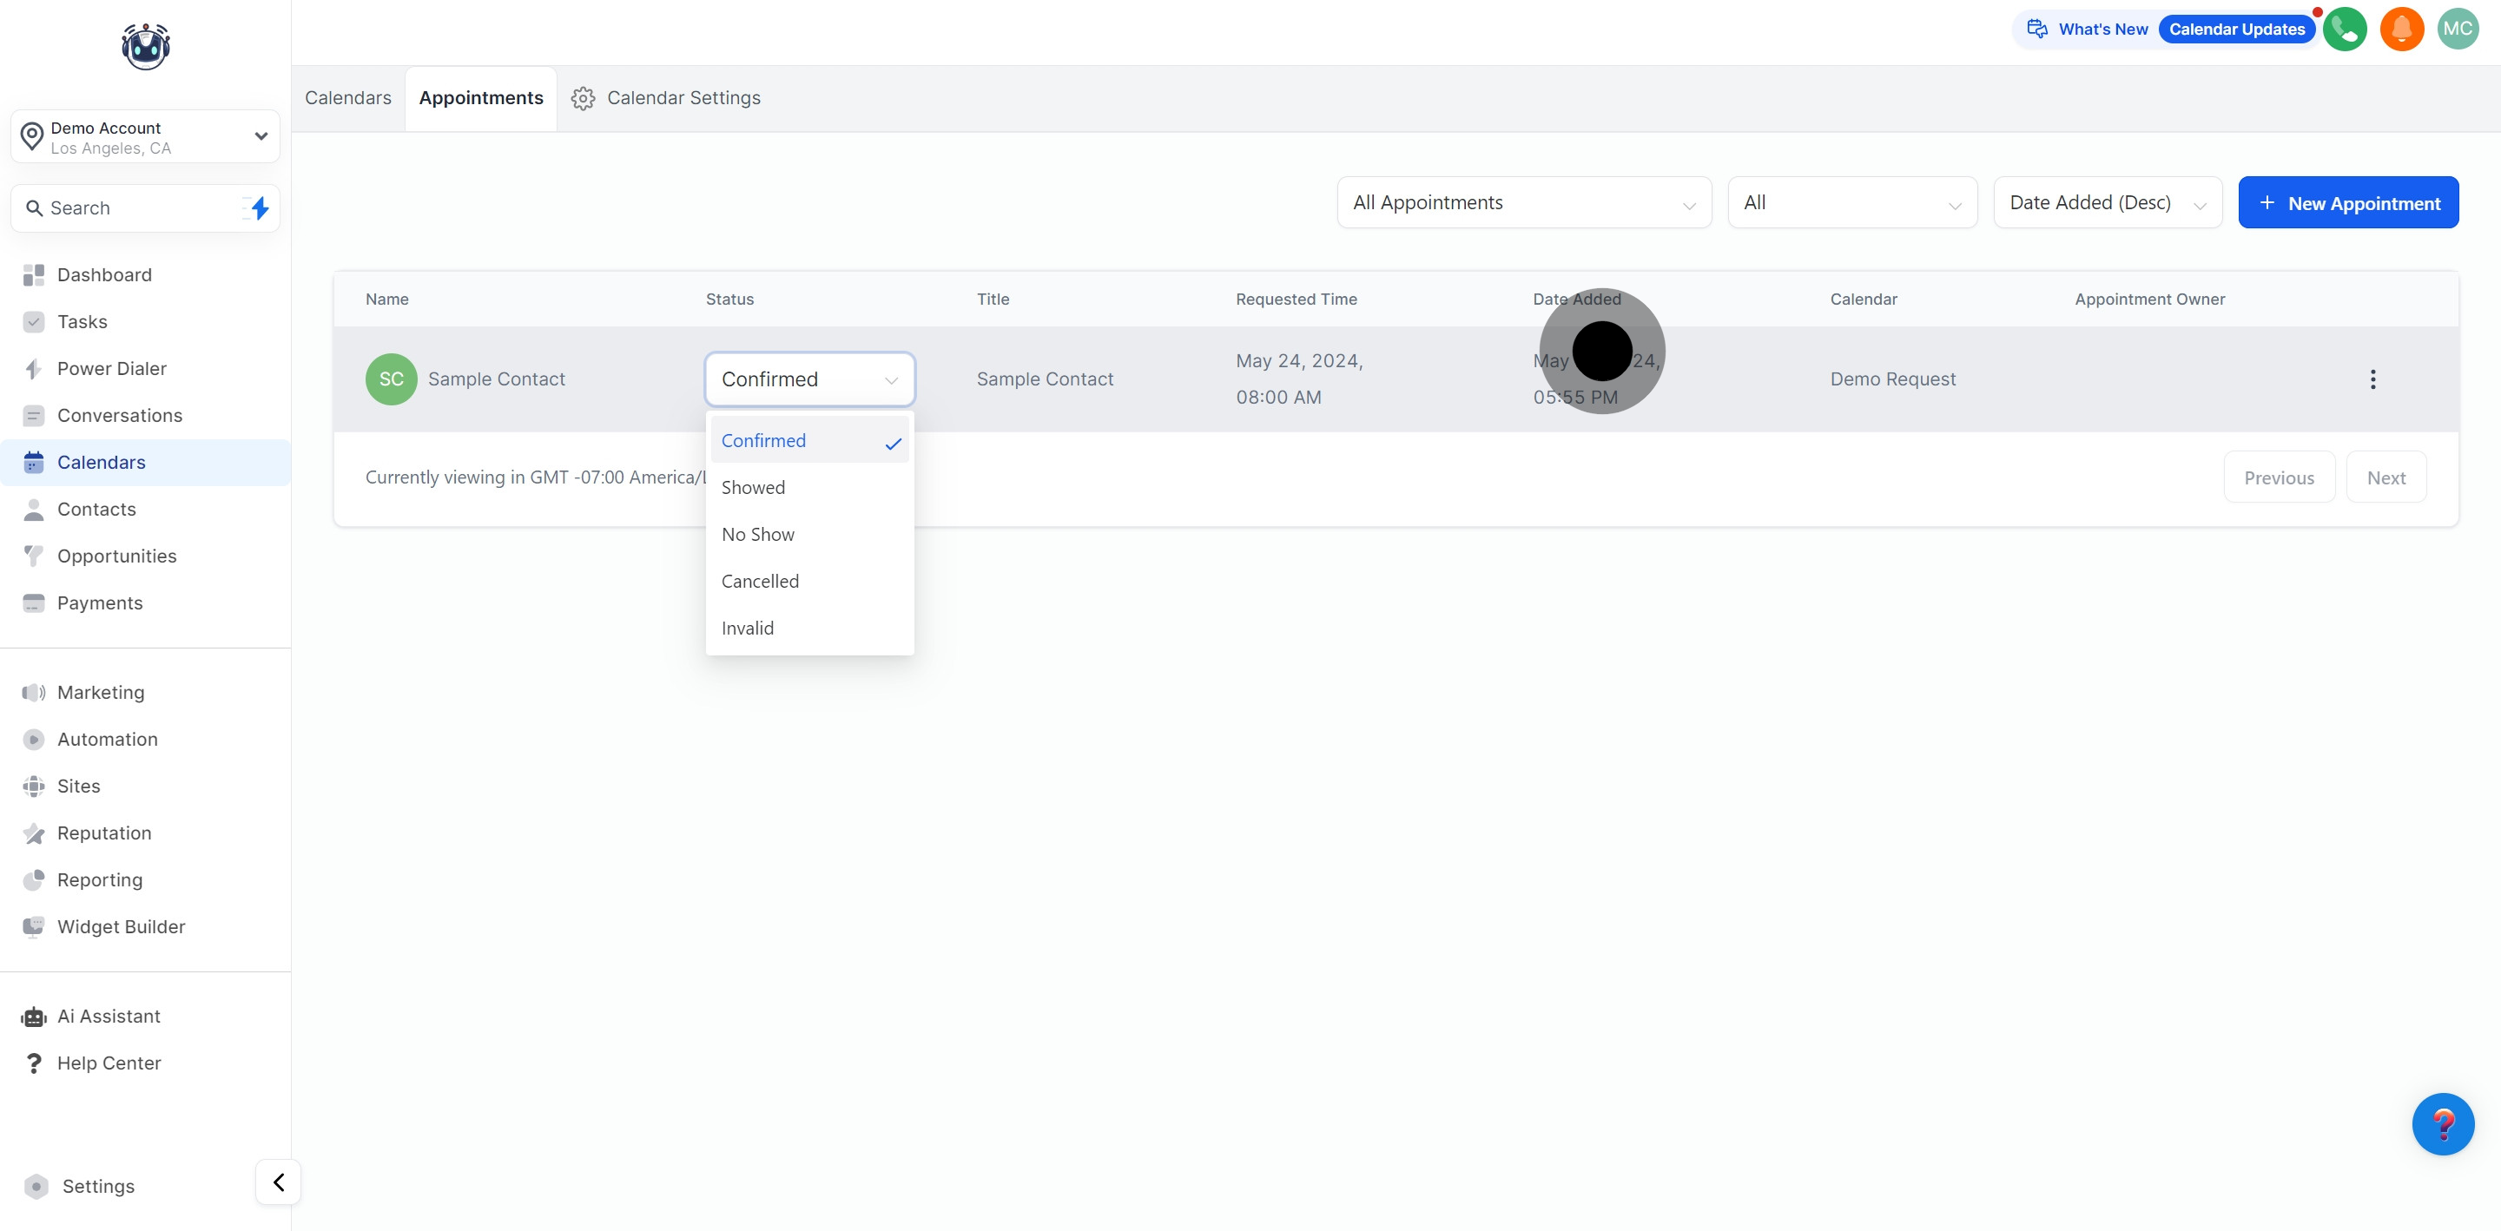The height and width of the screenshot is (1231, 2501).
Task: Click the MC user avatar
Action: tap(2457, 30)
